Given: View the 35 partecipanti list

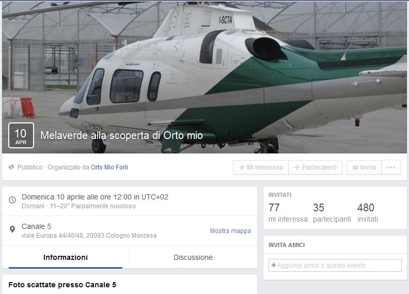Looking at the screenshot, I should pyautogui.click(x=332, y=212).
